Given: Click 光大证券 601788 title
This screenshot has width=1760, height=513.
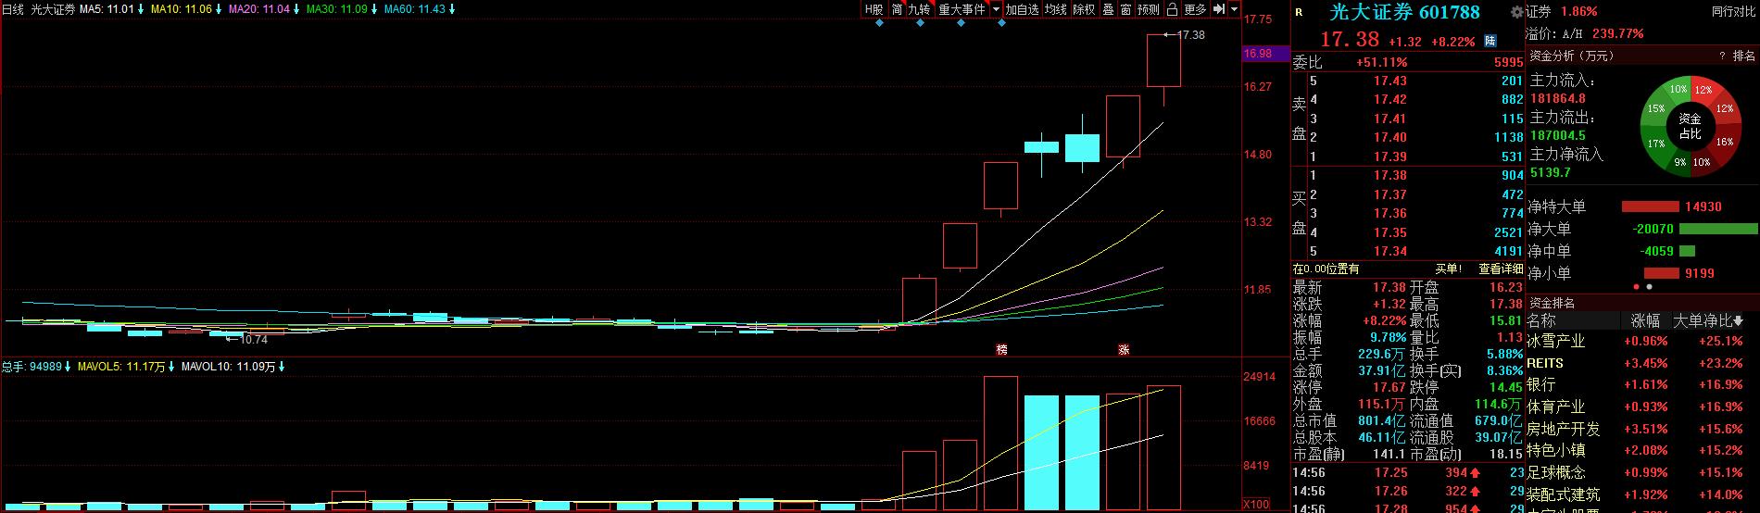Looking at the screenshot, I should point(1405,12).
